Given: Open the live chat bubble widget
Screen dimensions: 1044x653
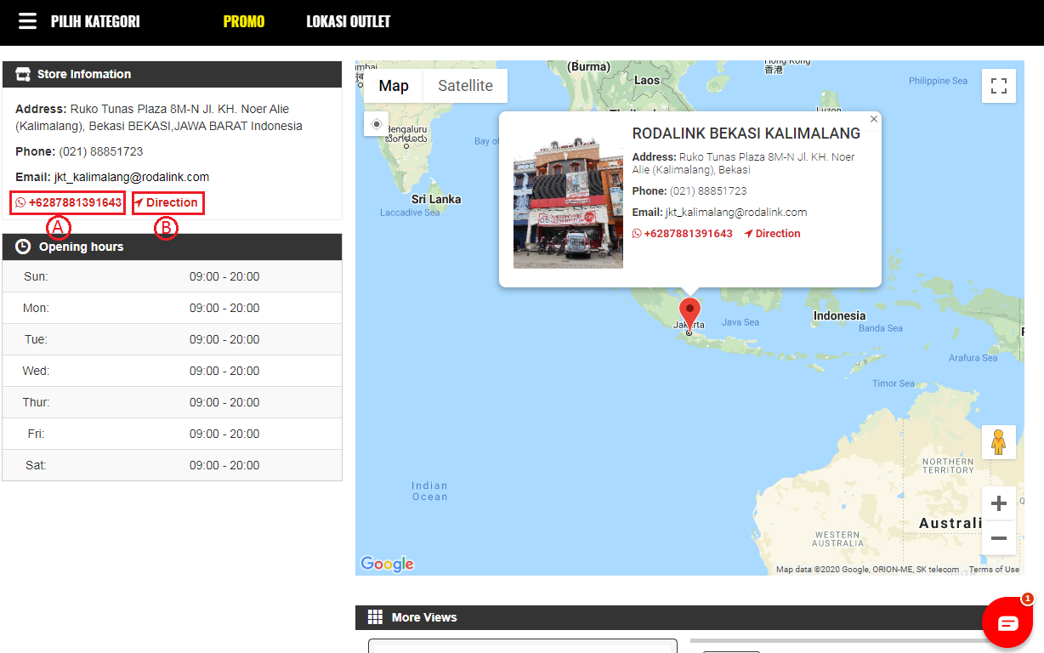Looking at the screenshot, I should [1007, 623].
